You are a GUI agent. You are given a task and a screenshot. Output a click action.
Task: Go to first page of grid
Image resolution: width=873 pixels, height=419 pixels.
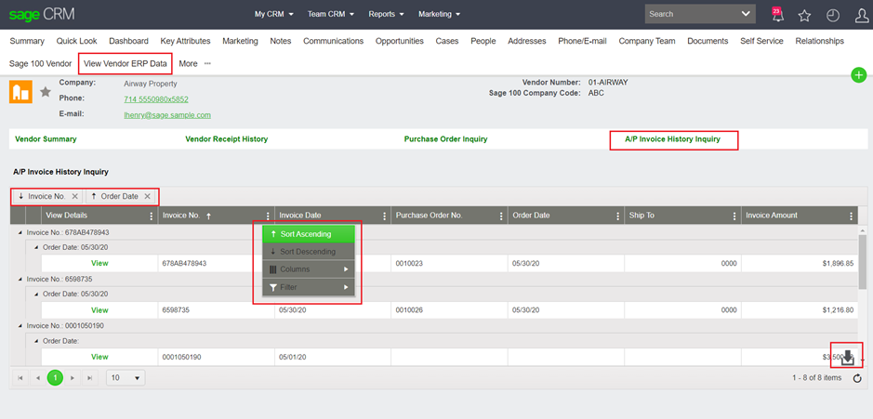coord(20,378)
